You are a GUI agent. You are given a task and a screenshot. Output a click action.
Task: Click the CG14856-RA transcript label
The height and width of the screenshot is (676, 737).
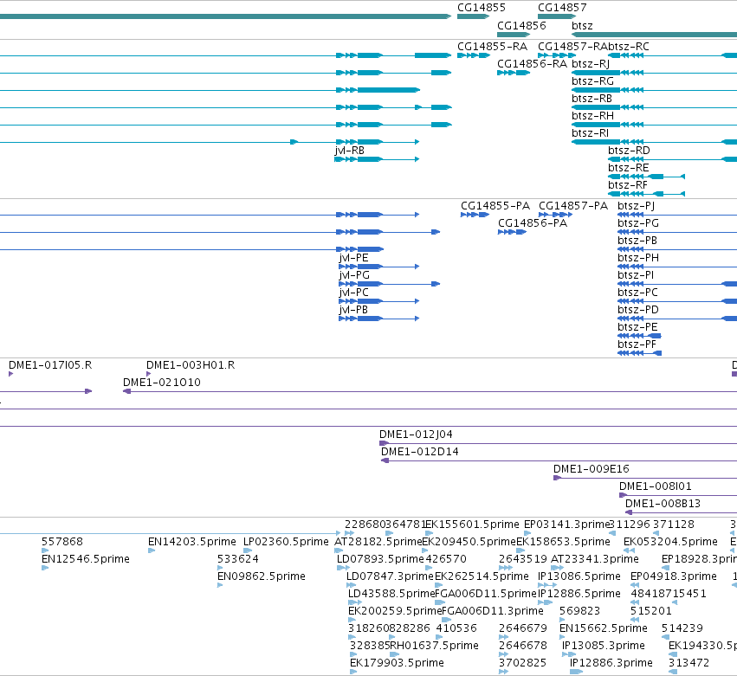click(532, 64)
